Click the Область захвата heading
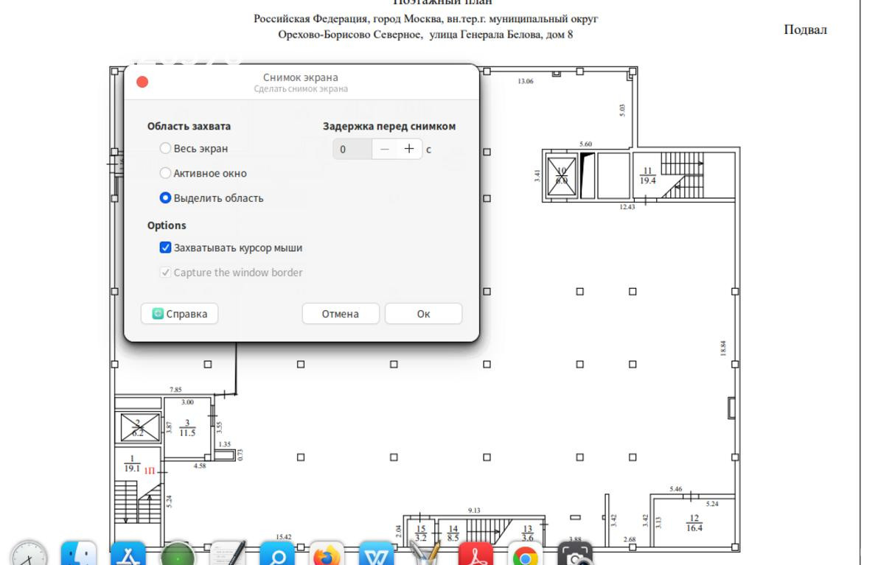 click(x=189, y=126)
